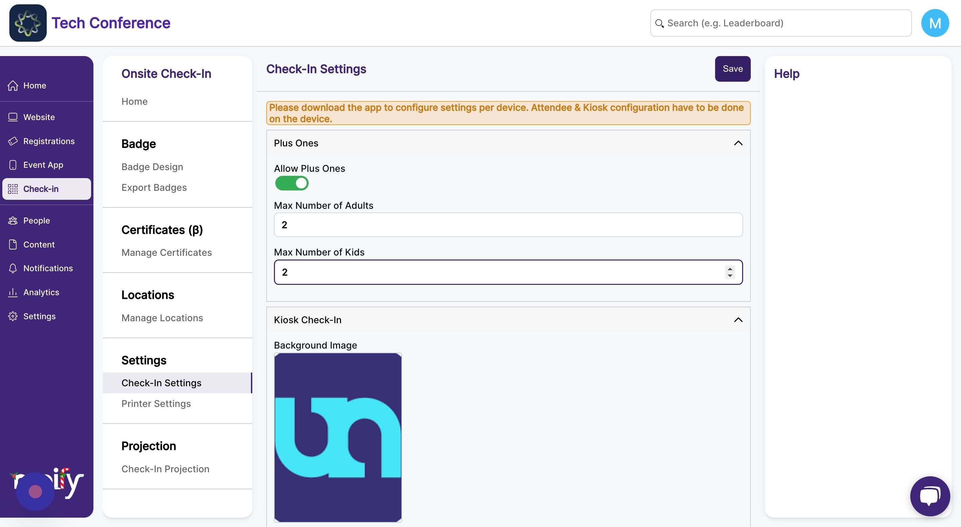Save the check-in settings
The height and width of the screenshot is (527, 961).
(732, 69)
